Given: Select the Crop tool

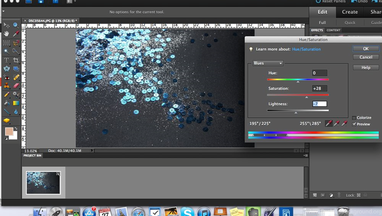Looking at the screenshot, I should [x=16, y=60].
